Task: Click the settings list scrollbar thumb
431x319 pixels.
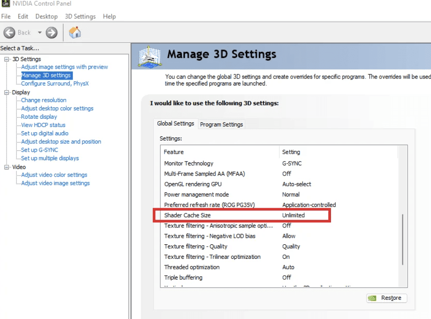Action: [402, 240]
